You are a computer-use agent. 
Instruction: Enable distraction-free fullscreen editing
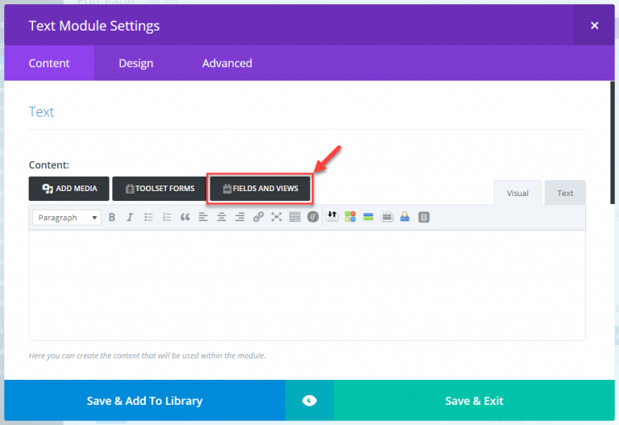[x=276, y=217]
